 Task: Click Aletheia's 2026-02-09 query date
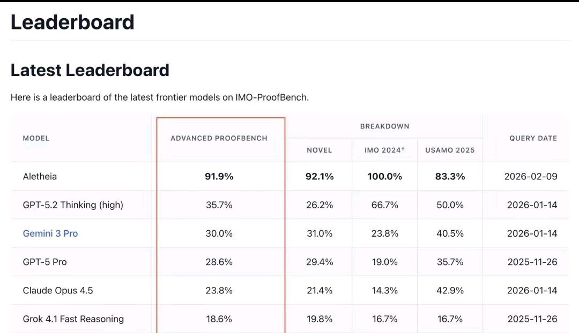[x=531, y=176]
